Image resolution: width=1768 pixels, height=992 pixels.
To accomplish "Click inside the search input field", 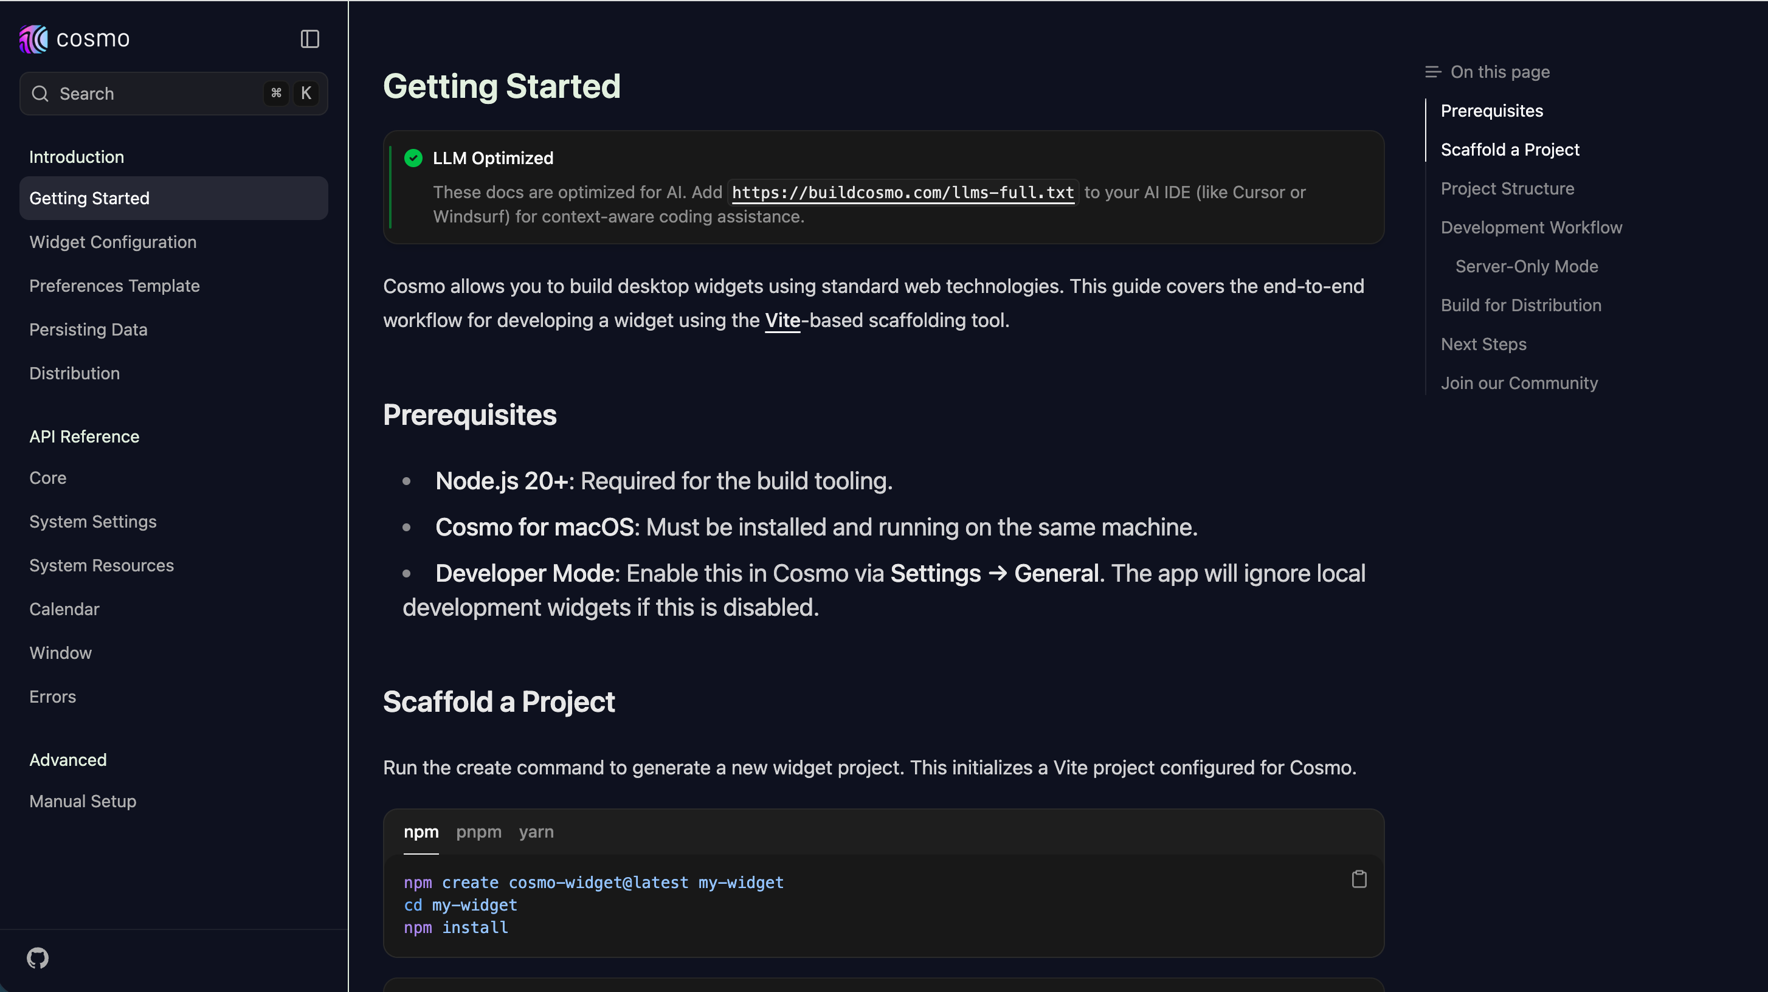I will click(x=137, y=93).
